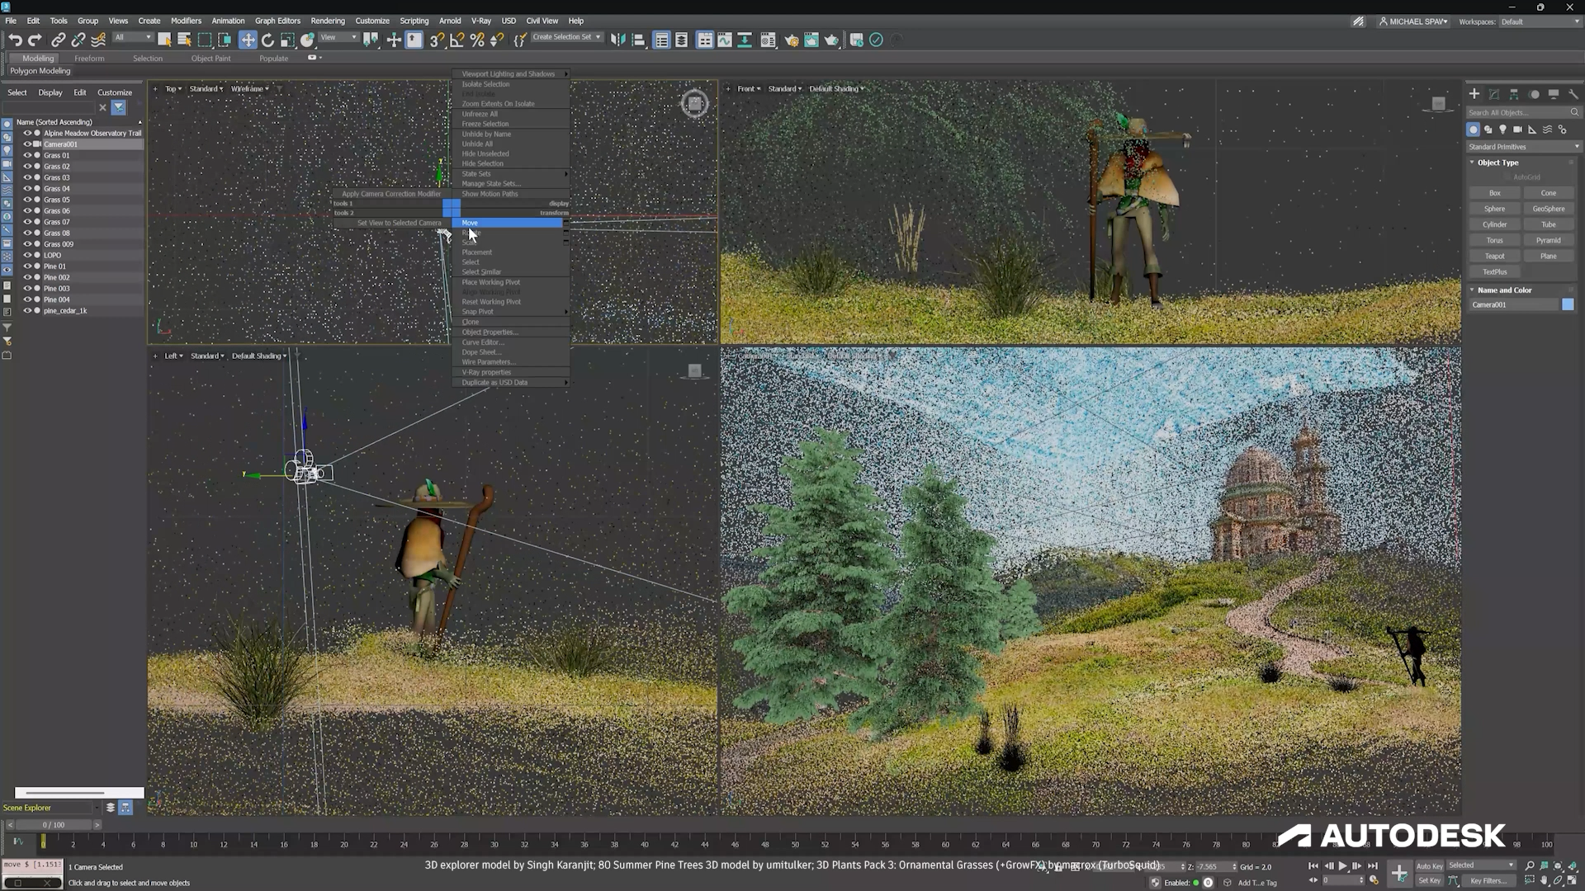
Task: Open the Rendering menu
Action: coord(328,21)
